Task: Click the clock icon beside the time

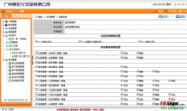Action: [x=175, y=5]
